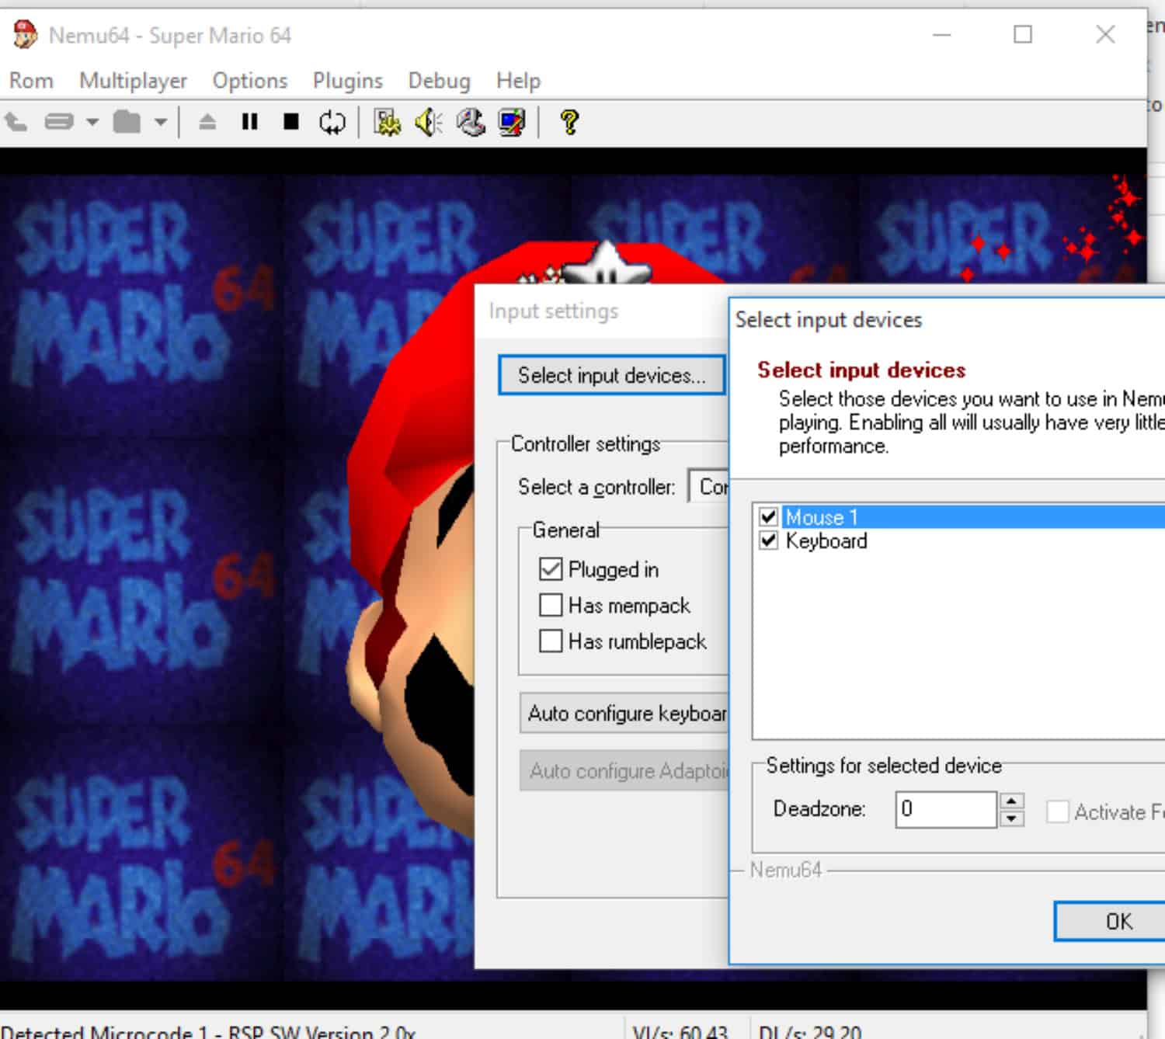Click the greyed-out folder toolbar icon
The height and width of the screenshot is (1039, 1165).
coord(127,122)
